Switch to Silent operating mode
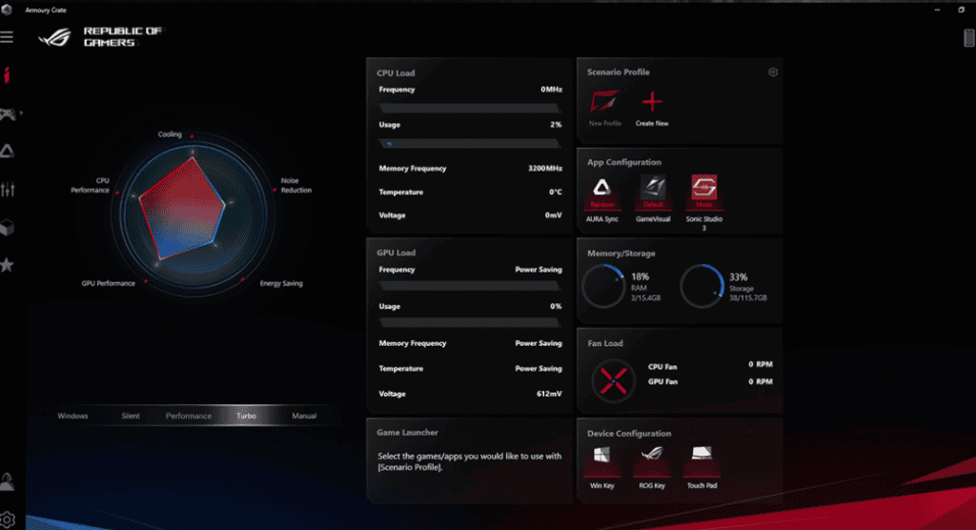This screenshot has width=976, height=530. (x=131, y=417)
